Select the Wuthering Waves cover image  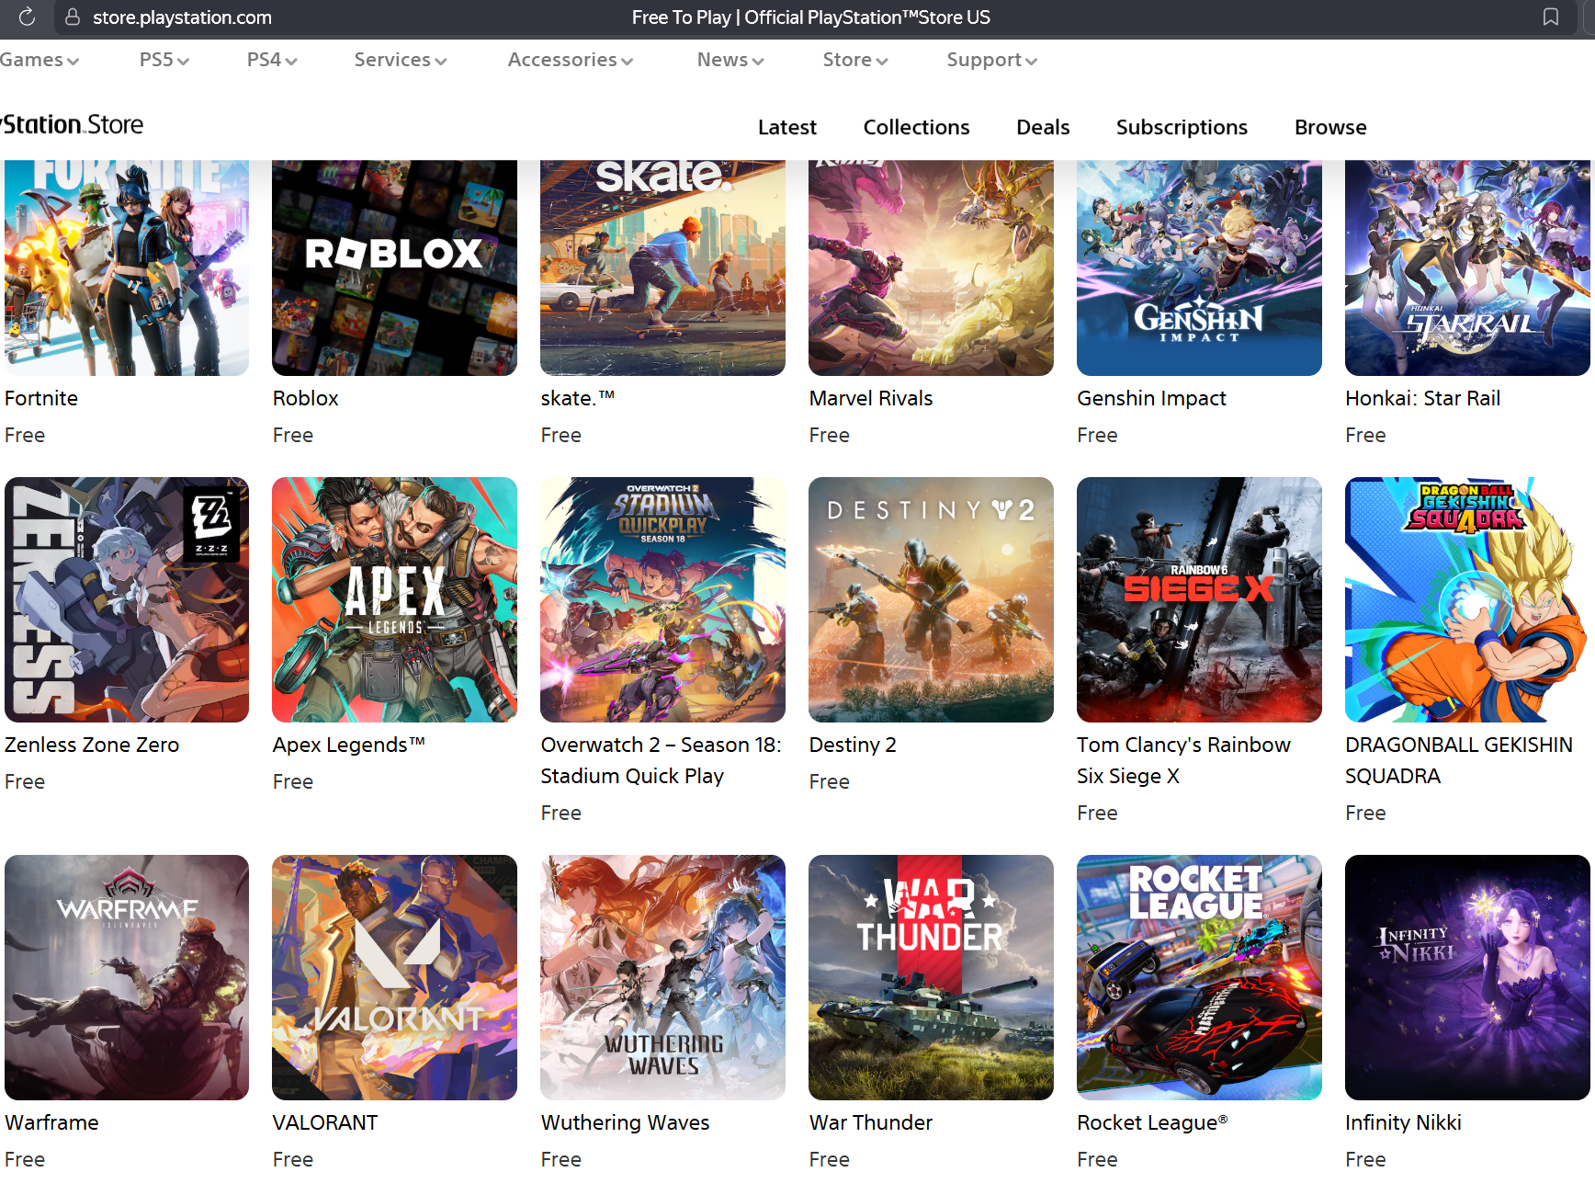(662, 977)
